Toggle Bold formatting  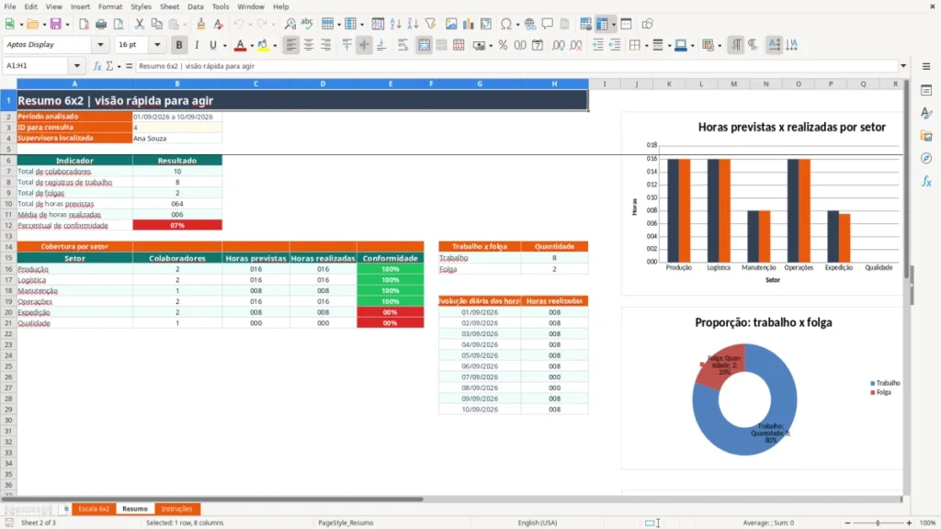[179, 45]
